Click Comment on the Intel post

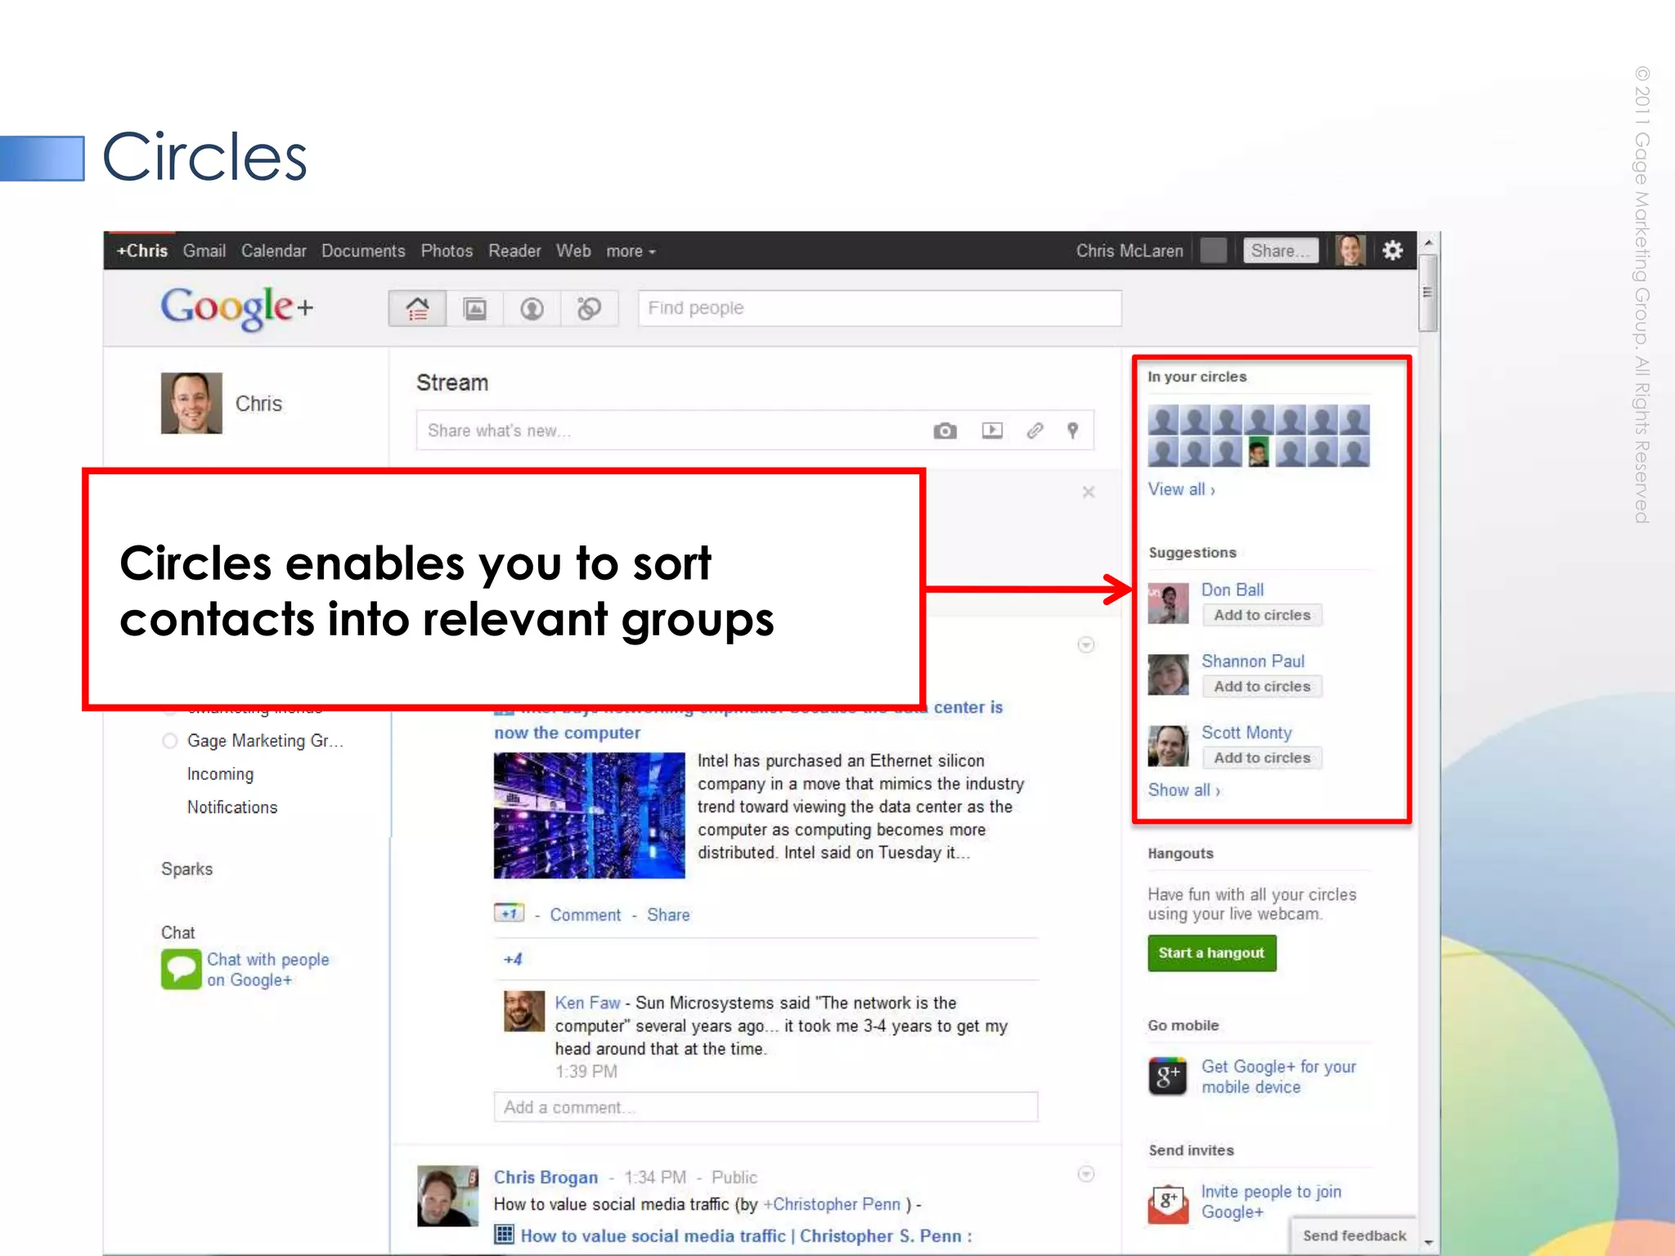tap(585, 914)
